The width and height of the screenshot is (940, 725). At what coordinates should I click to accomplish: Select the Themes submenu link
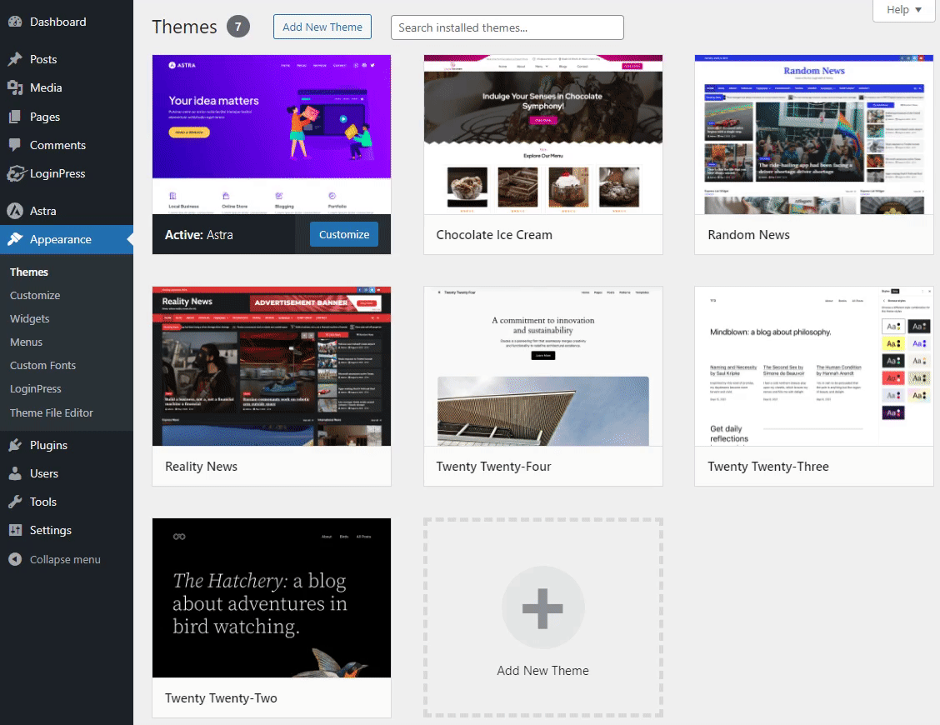tap(29, 272)
